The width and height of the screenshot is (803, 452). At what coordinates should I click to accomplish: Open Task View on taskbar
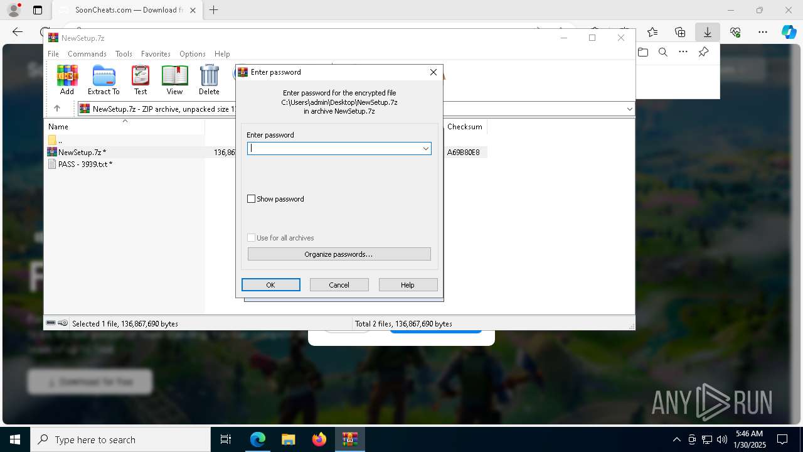coord(226,439)
